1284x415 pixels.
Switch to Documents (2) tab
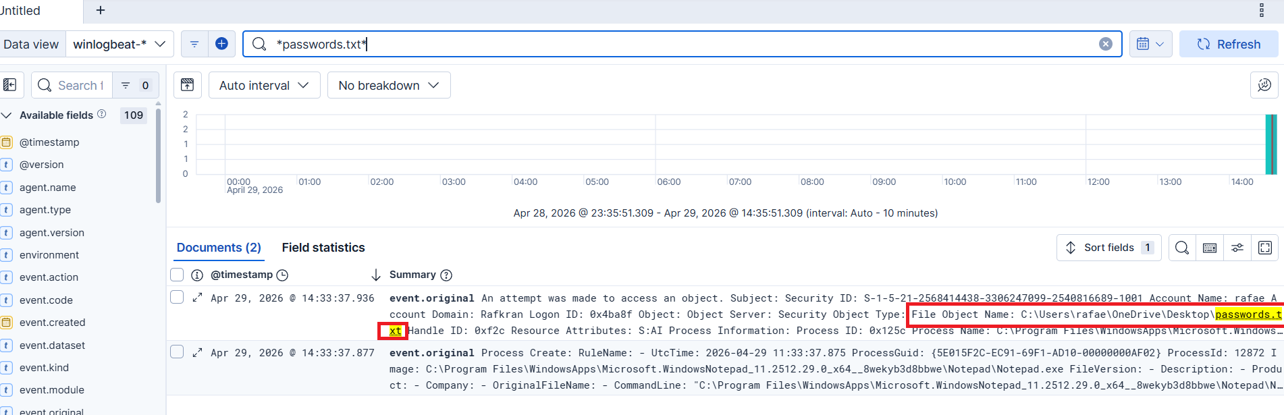[219, 248]
